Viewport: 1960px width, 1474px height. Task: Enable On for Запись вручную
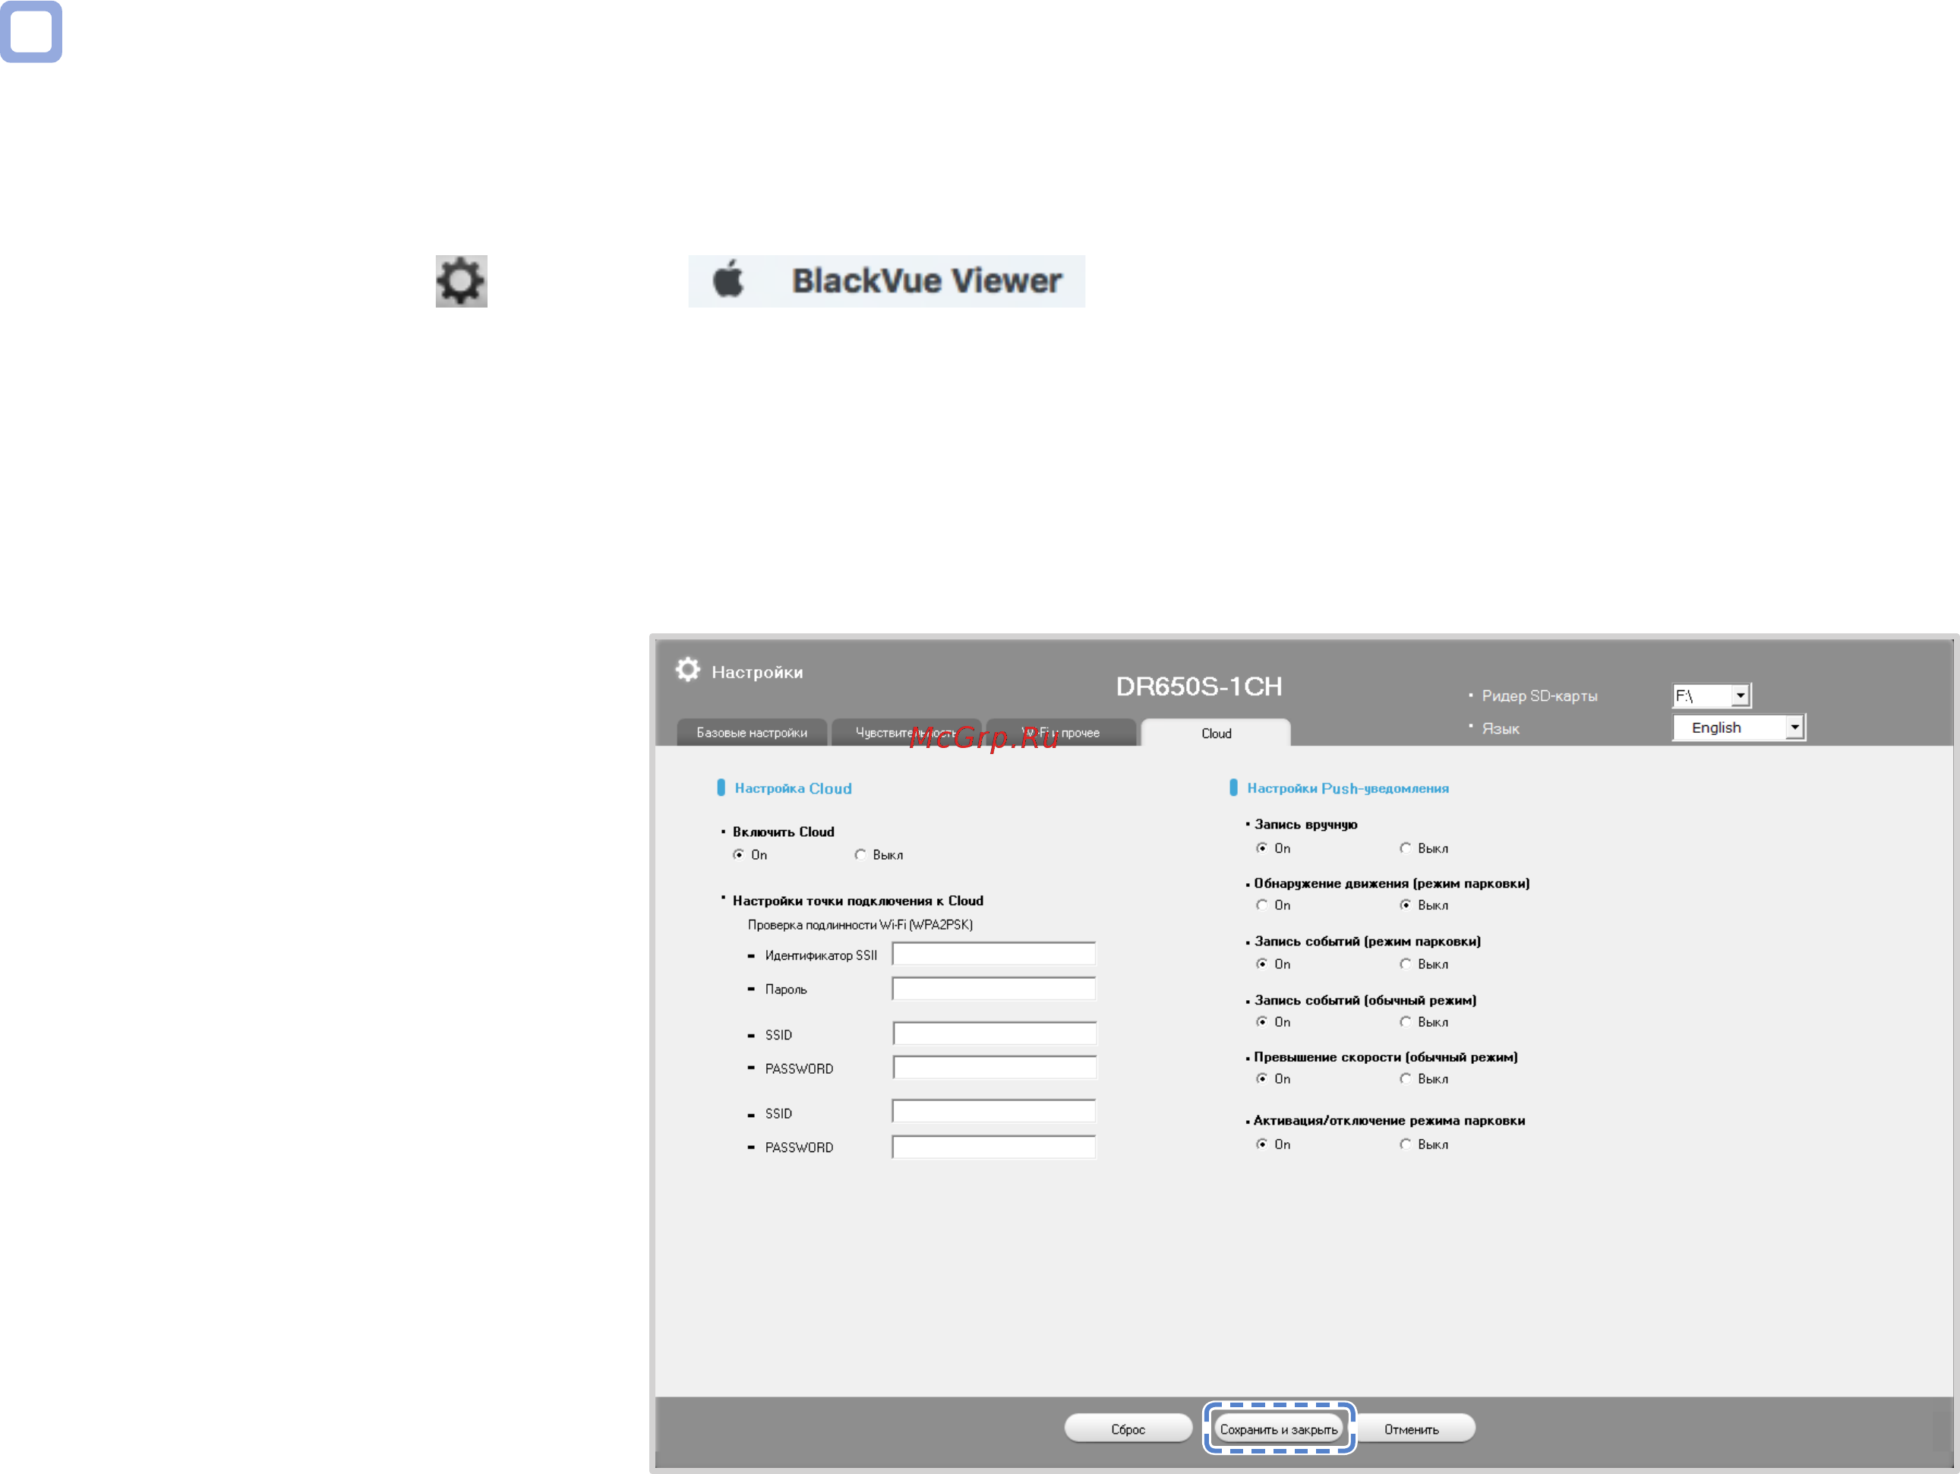coord(1262,848)
